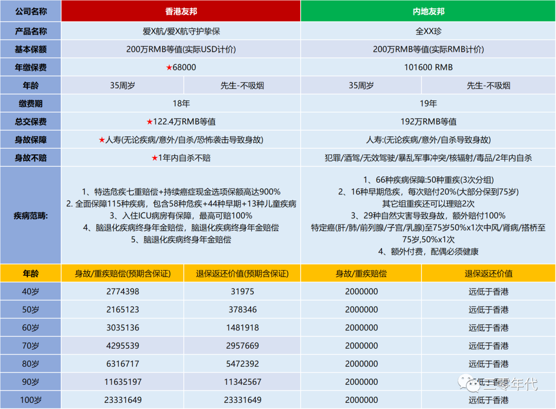
Task: Select the 40岁 row label
Action: pos(31,291)
